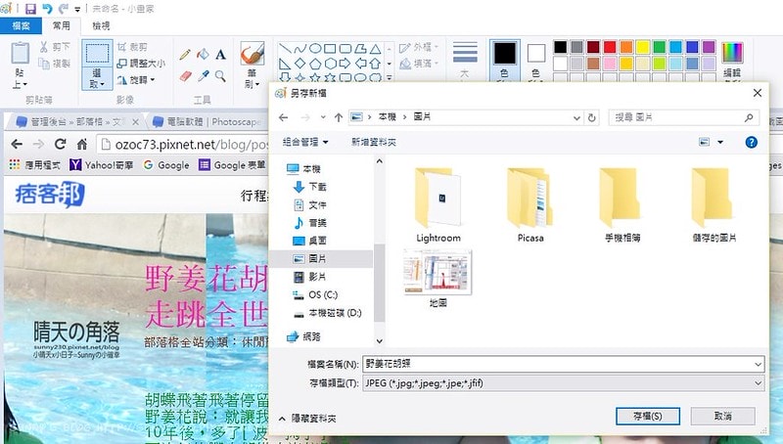Choose the diamond shape

[x=299, y=64]
